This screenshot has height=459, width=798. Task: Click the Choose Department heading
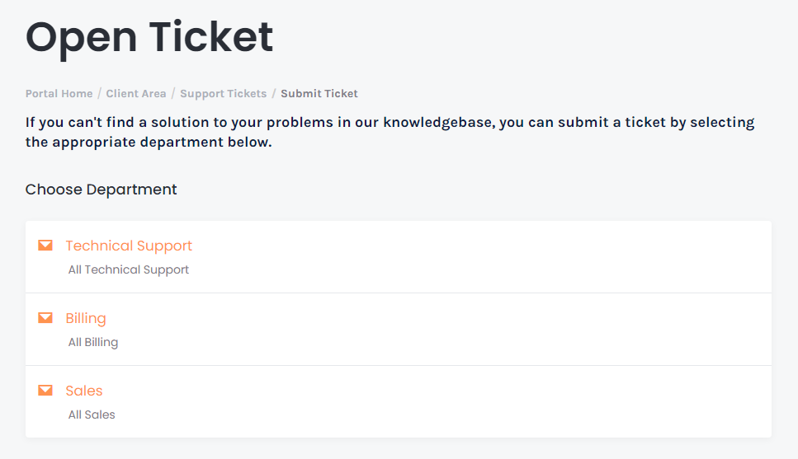pyautogui.click(x=101, y=190)
